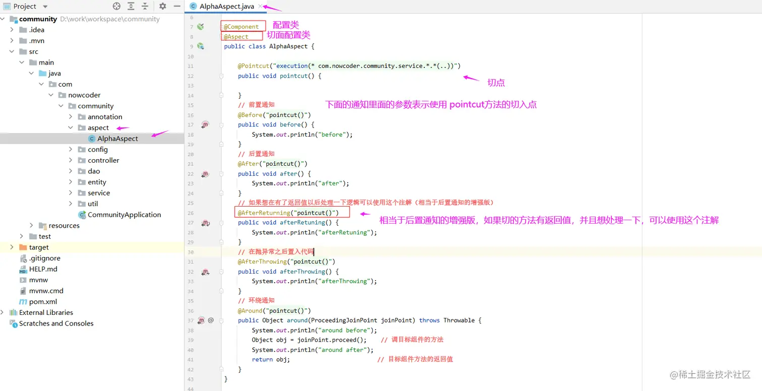
Task: Click the m gutter icon beside around() method
Action: [x=202, y=320]
